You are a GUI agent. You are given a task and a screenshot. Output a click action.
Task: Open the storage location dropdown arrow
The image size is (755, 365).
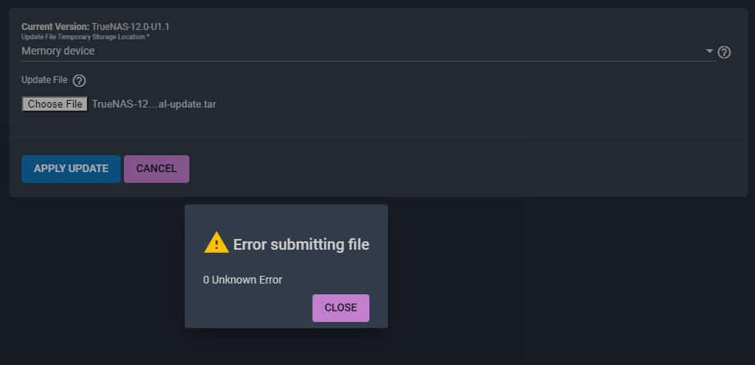(x=710, y=51)
